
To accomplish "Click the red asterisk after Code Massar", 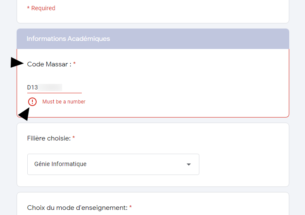I will [75, 64].
